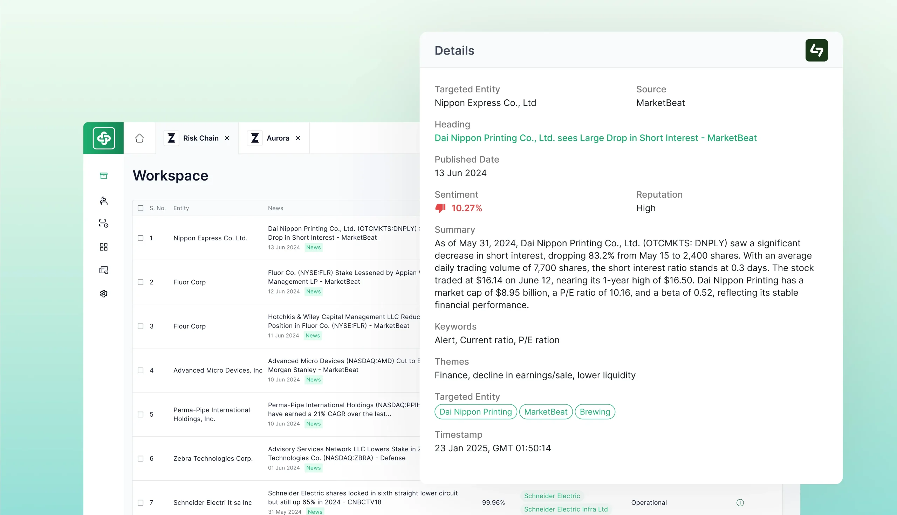Click the news search sidebar icon
This screenshot has width=897, height=515.
coord(103,270)
